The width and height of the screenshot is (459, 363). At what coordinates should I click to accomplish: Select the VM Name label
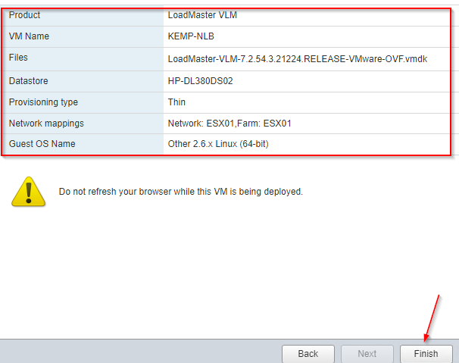(x=29, y=36)
